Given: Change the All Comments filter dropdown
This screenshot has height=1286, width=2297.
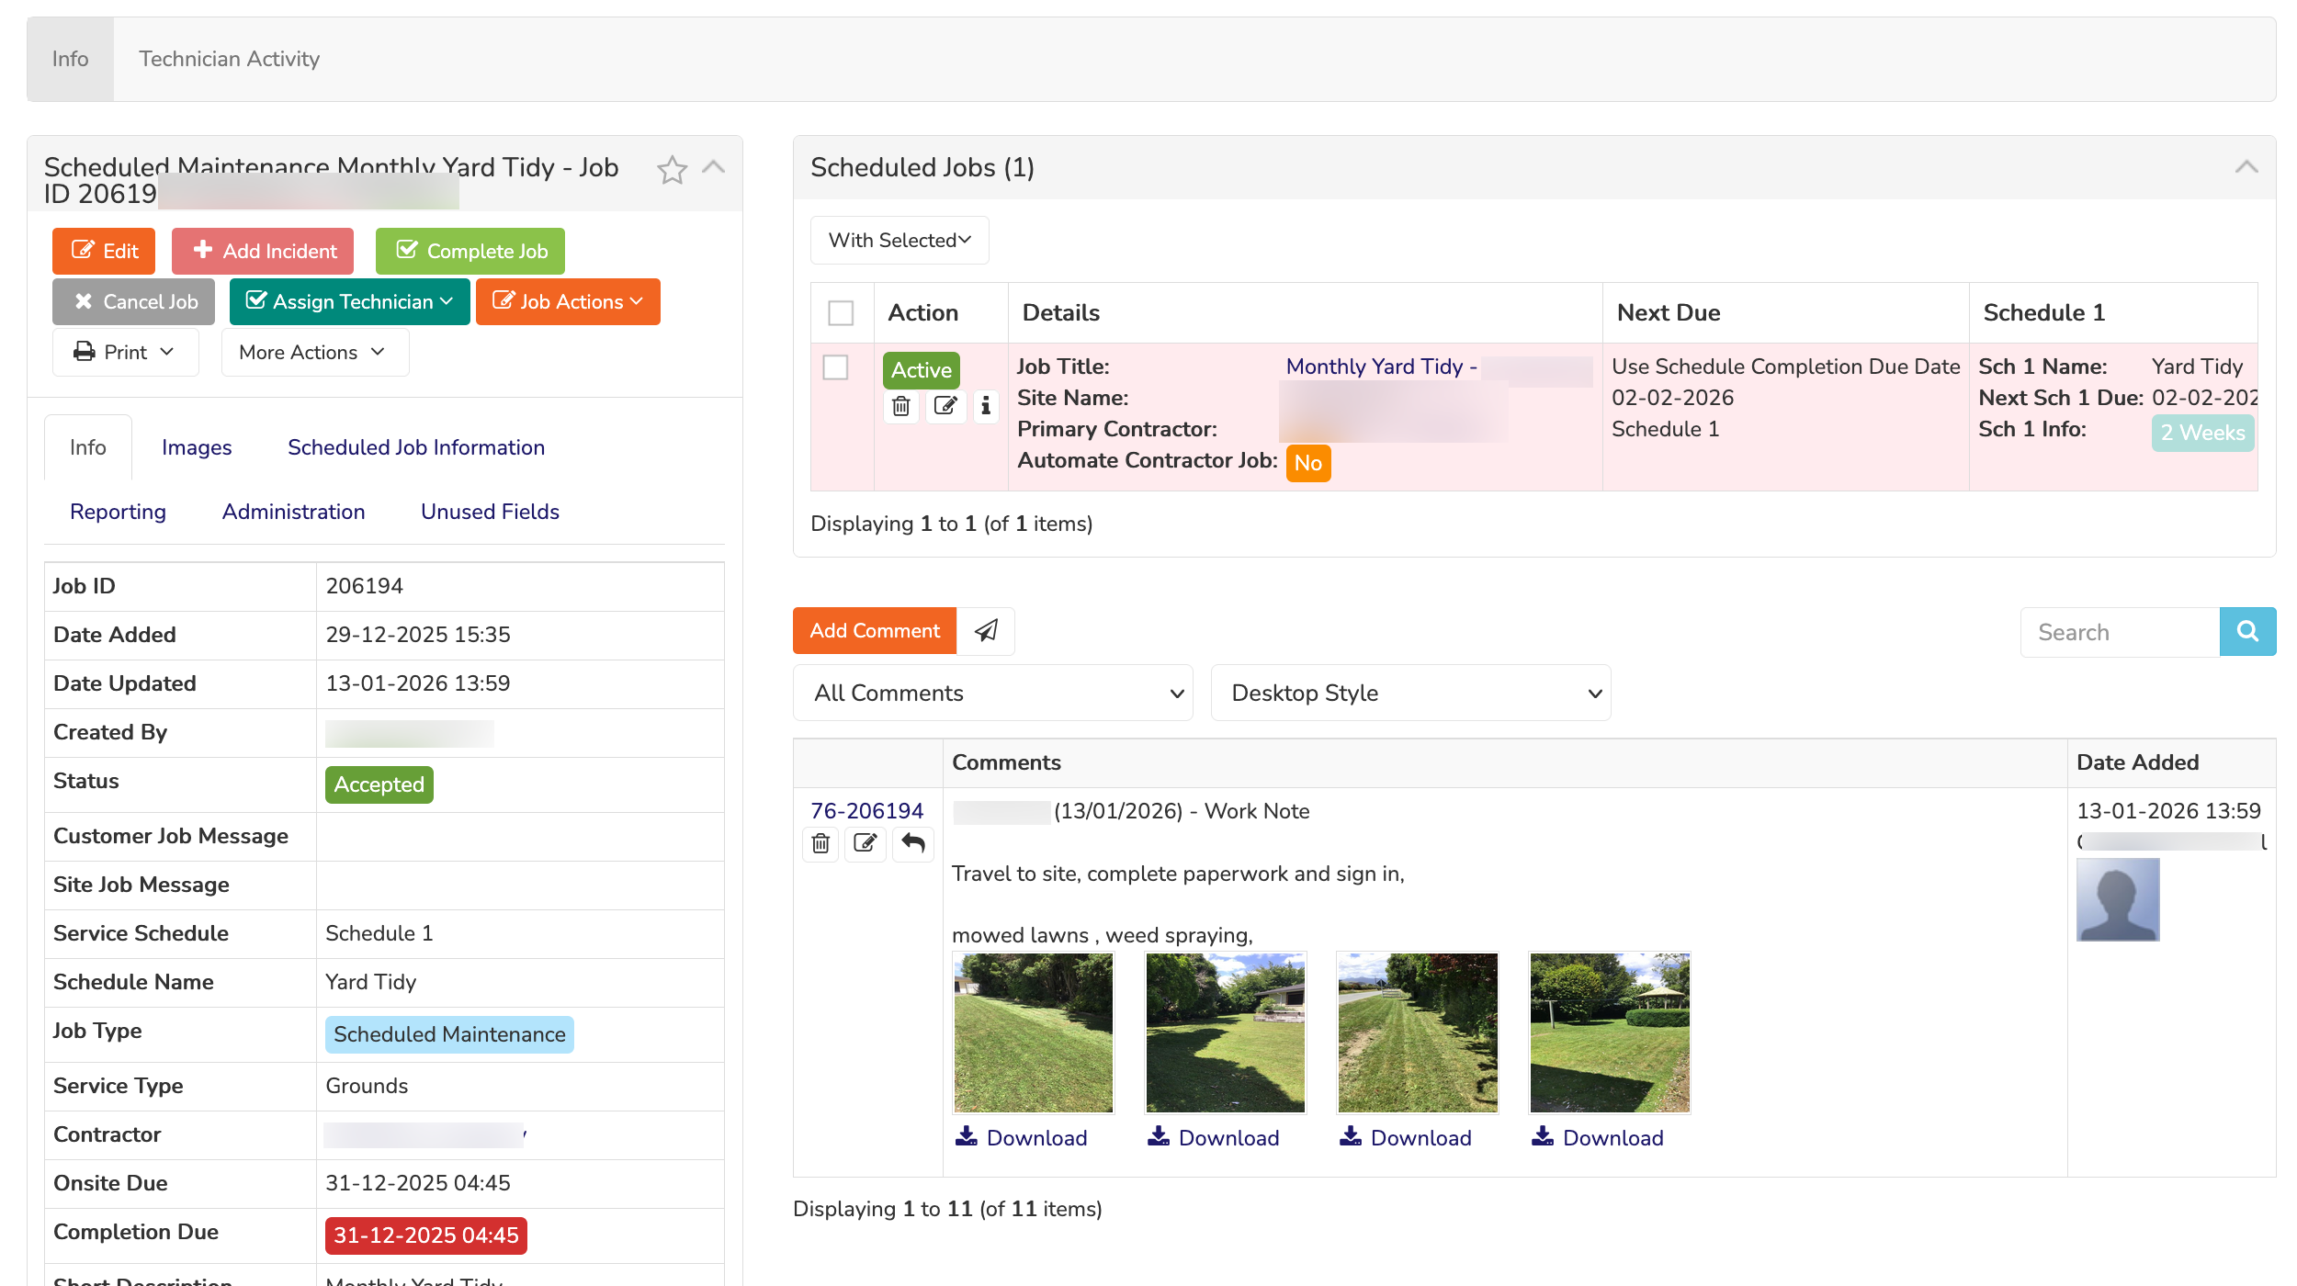Looking at the screenshot, I should point(992,693).
